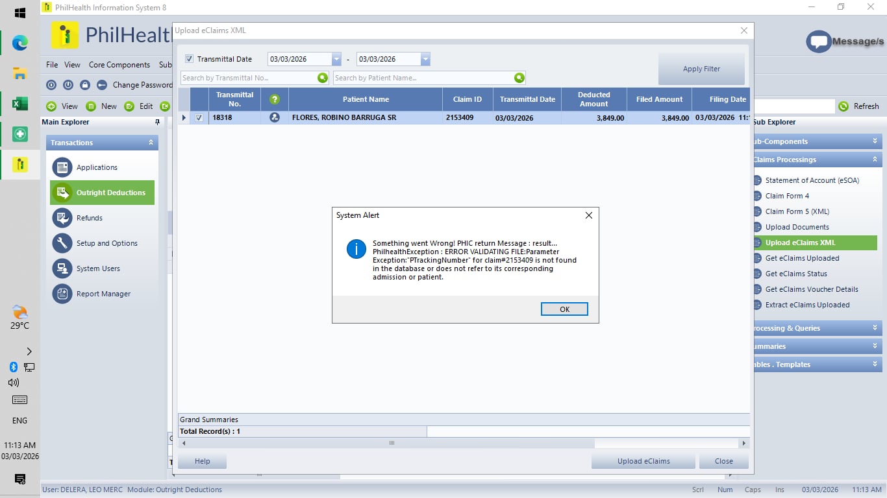887x498 pixels.
Task: Select Claim Form 4 in Sub Explorer
Action: click(x=787, y=196)
